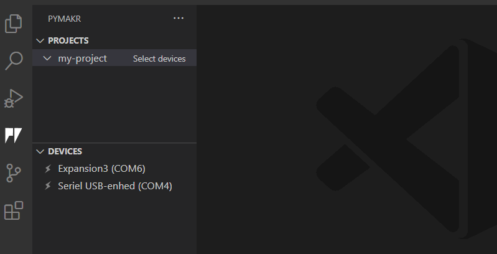The width and height of the screenshot is (497, 254).
Task: Collapse the PROJECTS section chevron
Action: tap(41, 40)
